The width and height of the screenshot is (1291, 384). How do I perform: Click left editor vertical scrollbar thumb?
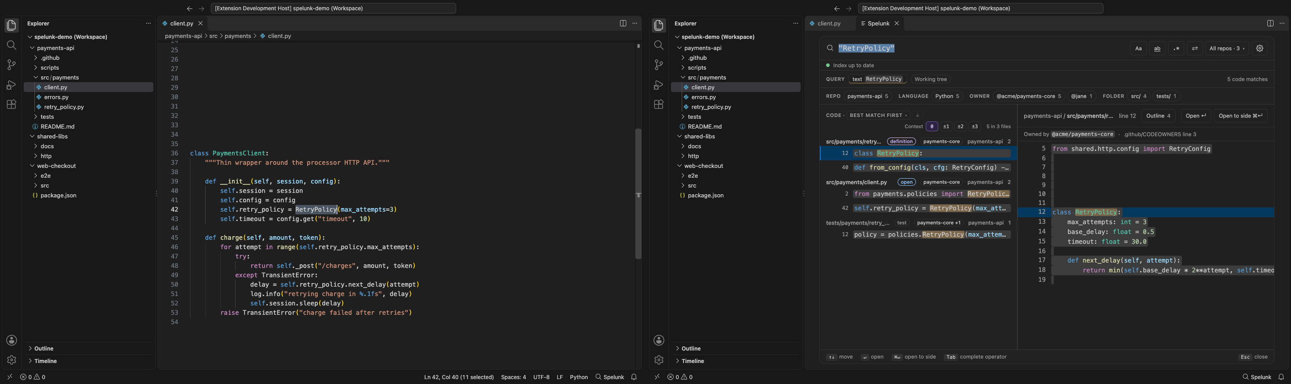click(638, 194)
